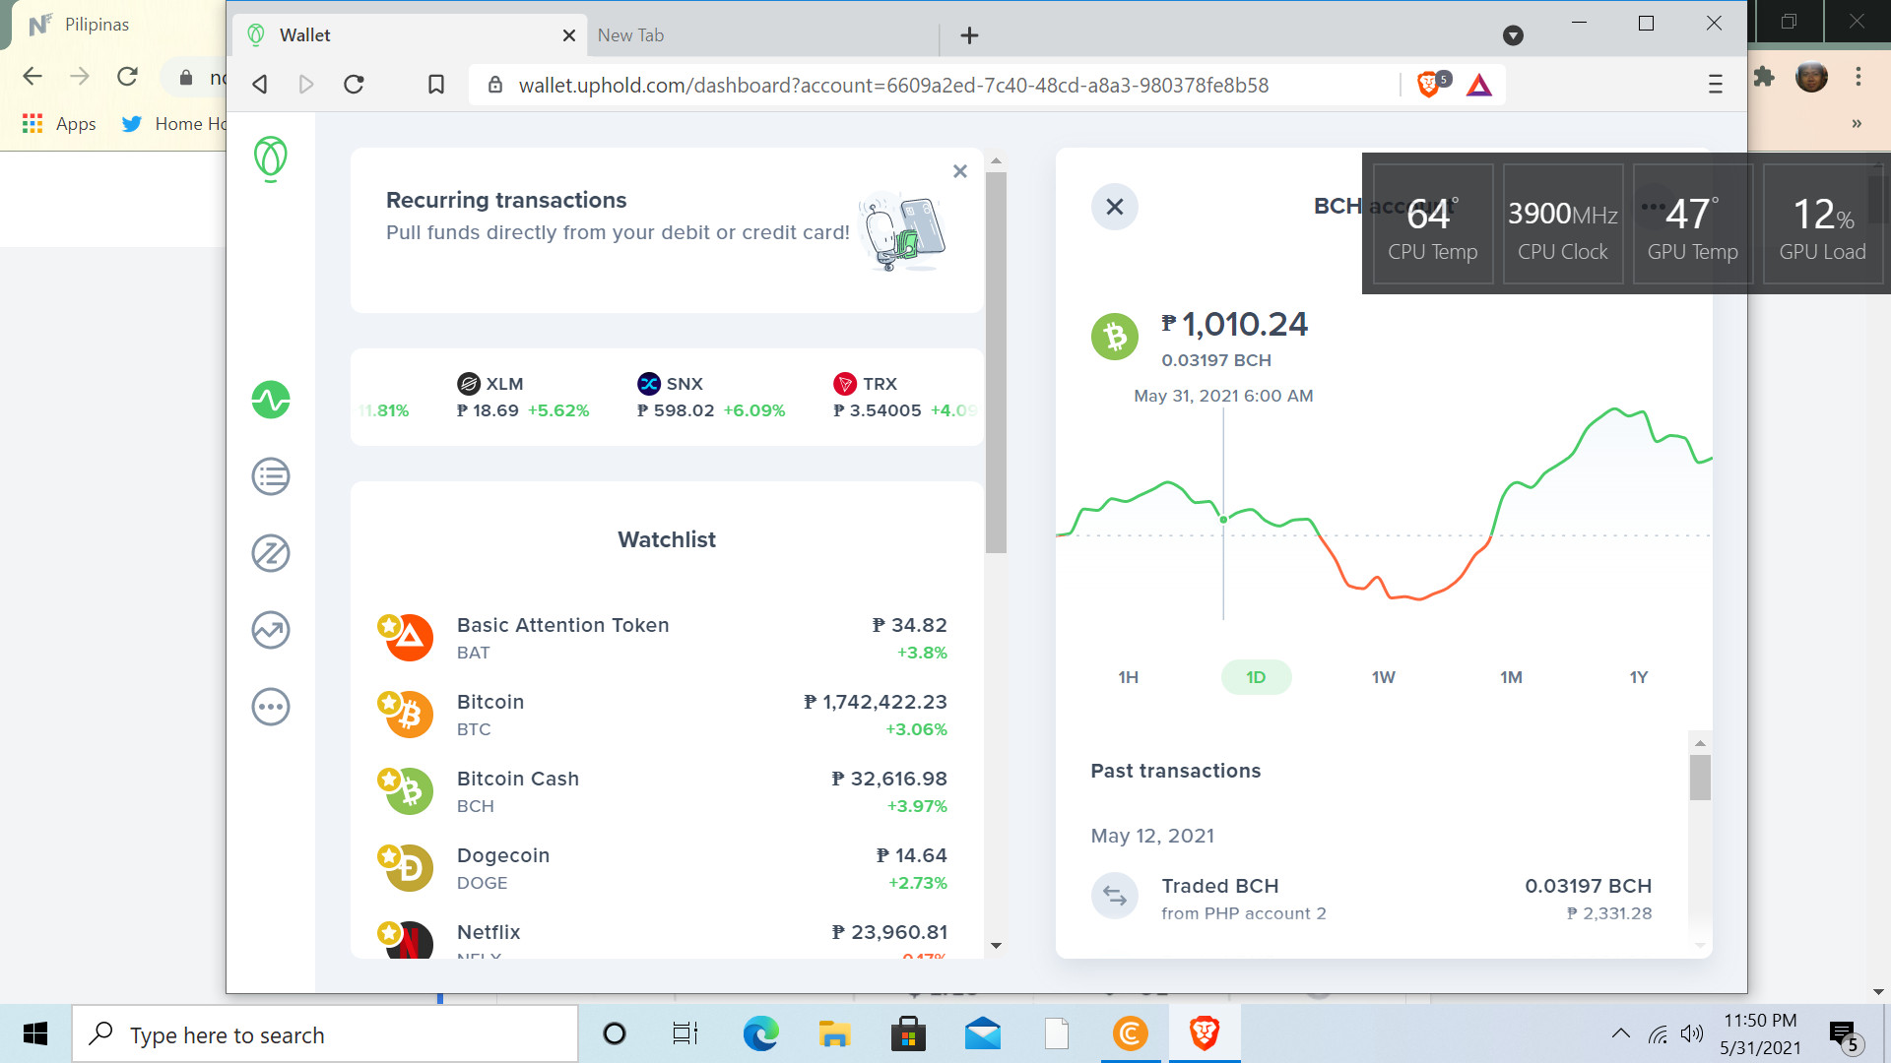This screenshot has height=1063, width=1891.
Task: Go back in Brave browser
Action: tap(260, 85)
